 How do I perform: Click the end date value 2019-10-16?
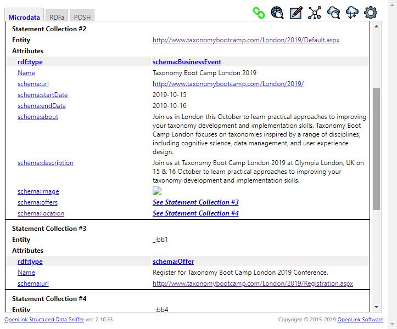169,106
